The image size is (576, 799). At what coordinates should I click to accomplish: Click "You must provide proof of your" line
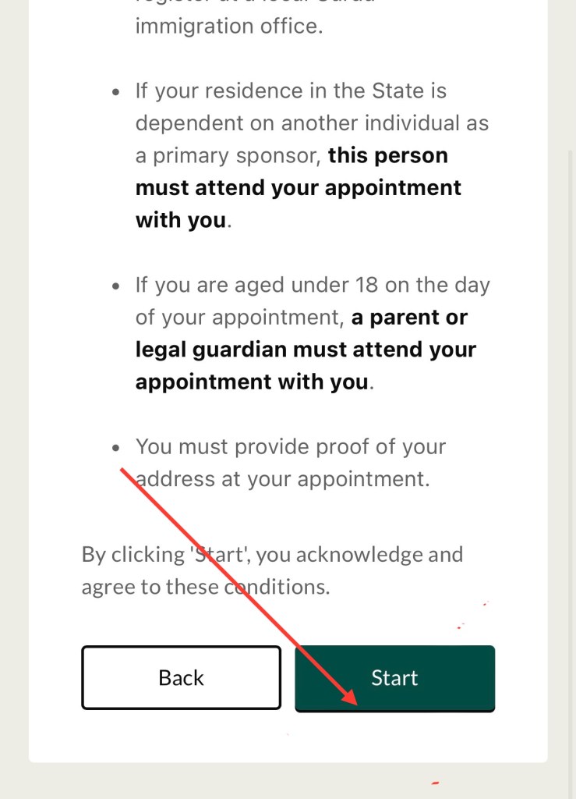(290, 447)
